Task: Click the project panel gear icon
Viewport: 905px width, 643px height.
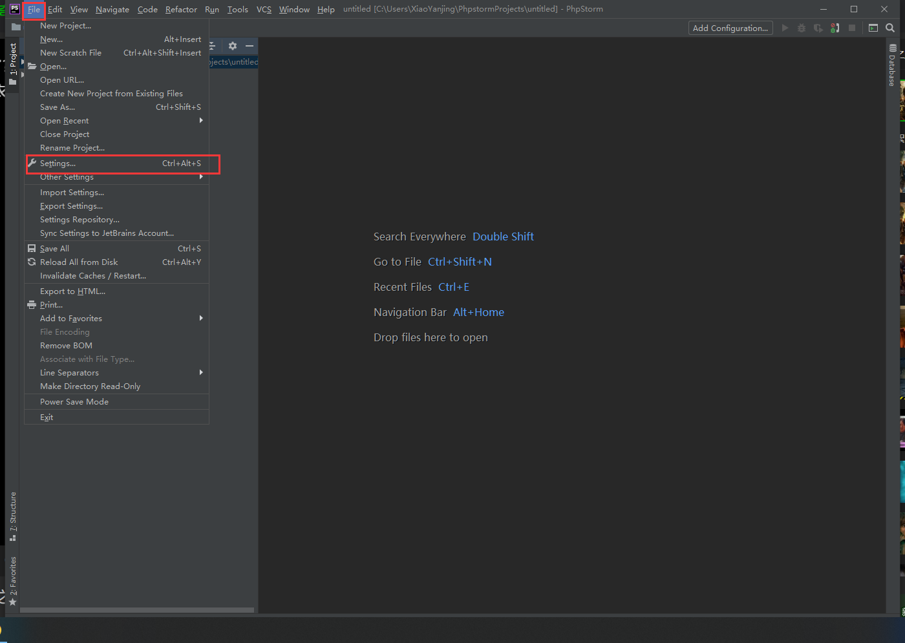Action: click(x=233, y=46)
